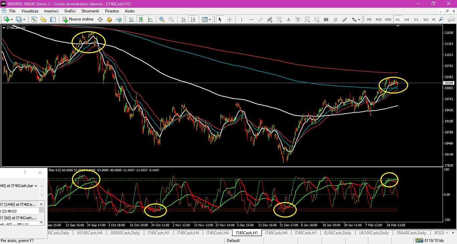Zoom in on the chart
Image resolution: width=457 pixels, height=244 pixels.
click(x=162, y=19)
